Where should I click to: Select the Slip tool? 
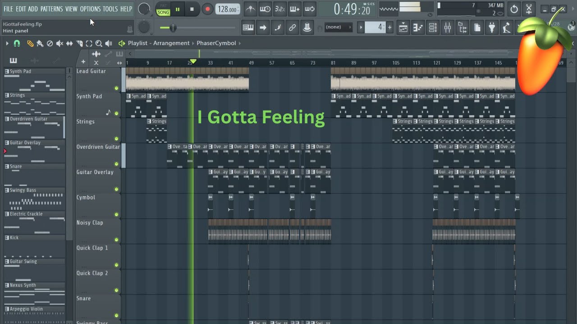click(x=69, y=44)
